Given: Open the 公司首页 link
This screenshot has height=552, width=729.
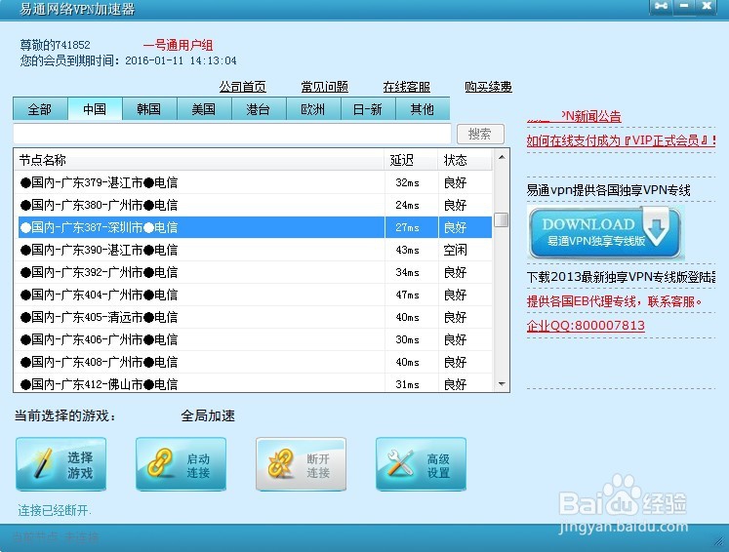Looking at the screenshot, I should (x=243, y=87).
